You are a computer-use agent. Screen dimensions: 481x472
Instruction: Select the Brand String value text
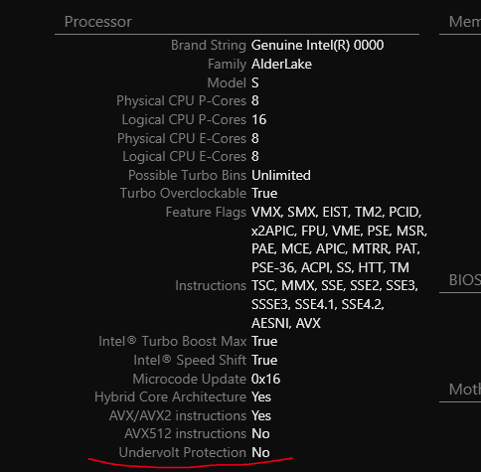click(x=317, y=45)
